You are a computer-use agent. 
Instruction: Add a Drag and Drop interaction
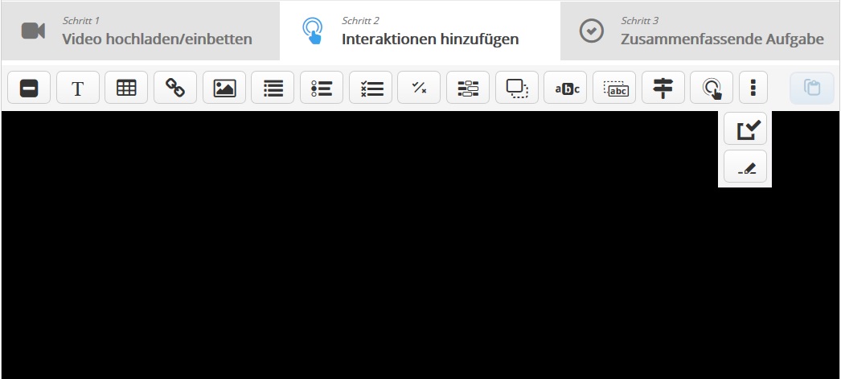tap(517, 88)
